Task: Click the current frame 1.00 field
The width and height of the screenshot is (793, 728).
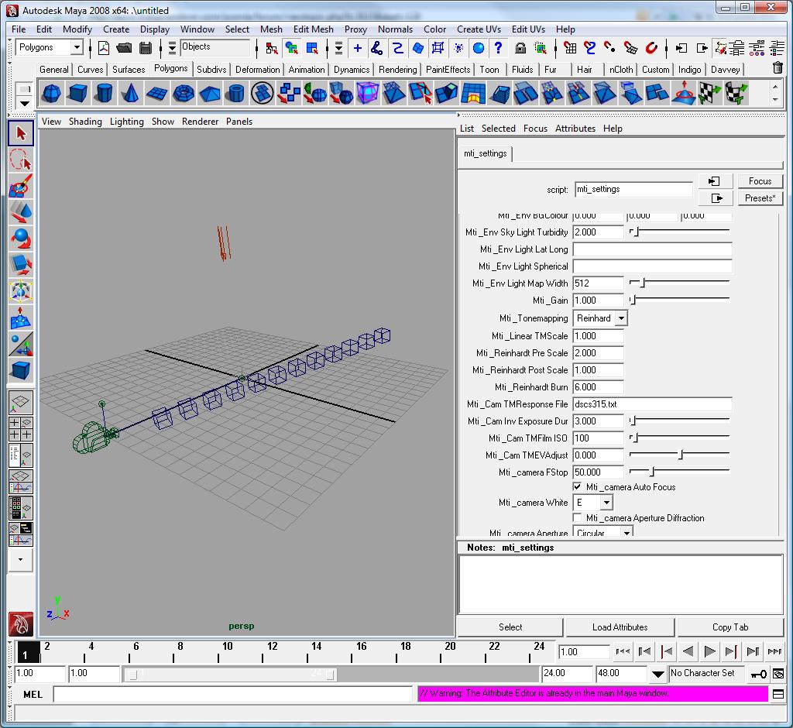Action: pyautogui.click(x=584, y=652)
